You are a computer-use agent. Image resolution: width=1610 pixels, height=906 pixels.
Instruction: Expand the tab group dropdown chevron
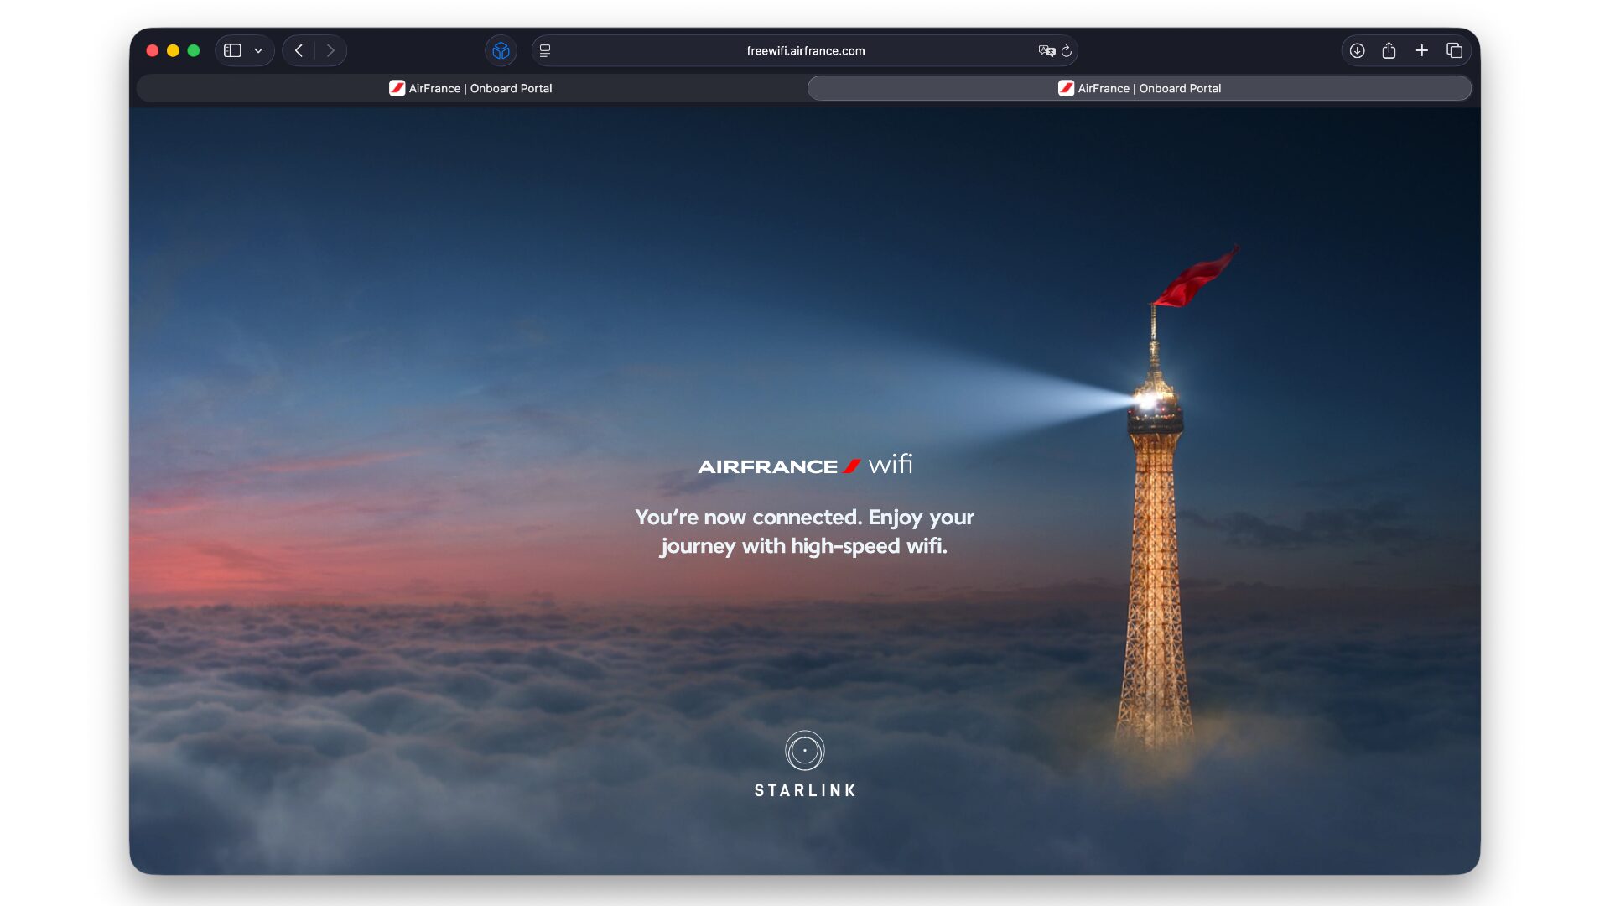[x=258, y=50]
